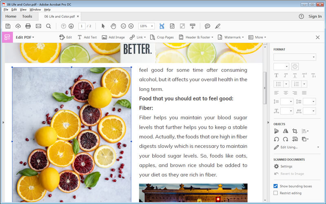Open the View menu
Viewport: 326px width, 204px height.
tap(23, 9)
